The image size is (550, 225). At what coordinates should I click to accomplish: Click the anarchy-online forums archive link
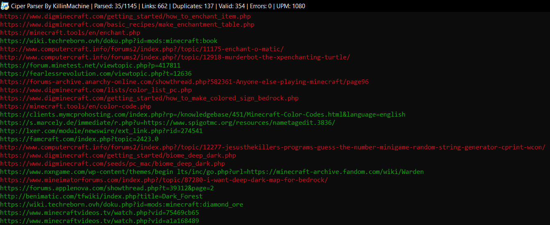pyautogui.click(x=184, y=82)
